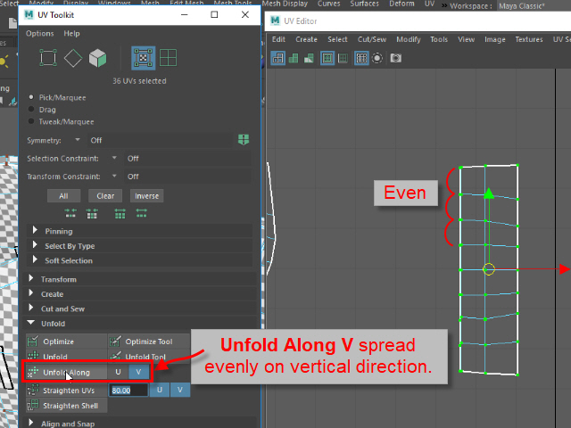
Task: Select the Pick/Marquee radio option
Action: pyautogui.click(x=33, y=96)
